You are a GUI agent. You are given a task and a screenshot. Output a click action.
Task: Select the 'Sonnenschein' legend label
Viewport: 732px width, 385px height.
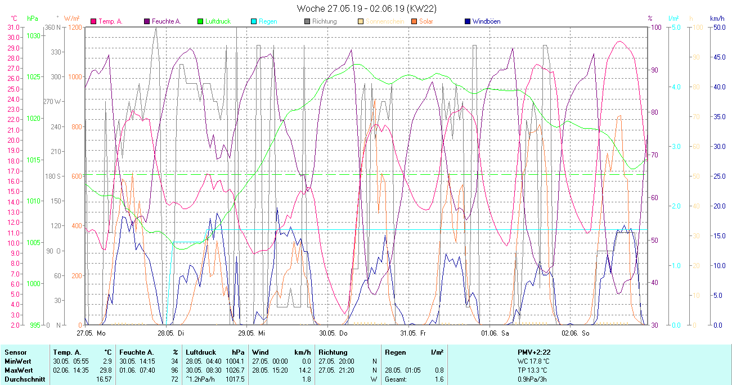click(x=385, y=21)
